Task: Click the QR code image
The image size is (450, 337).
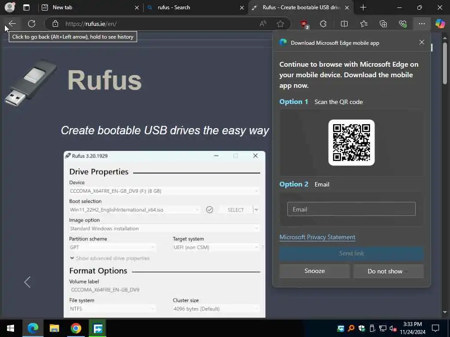Action: 351,143
